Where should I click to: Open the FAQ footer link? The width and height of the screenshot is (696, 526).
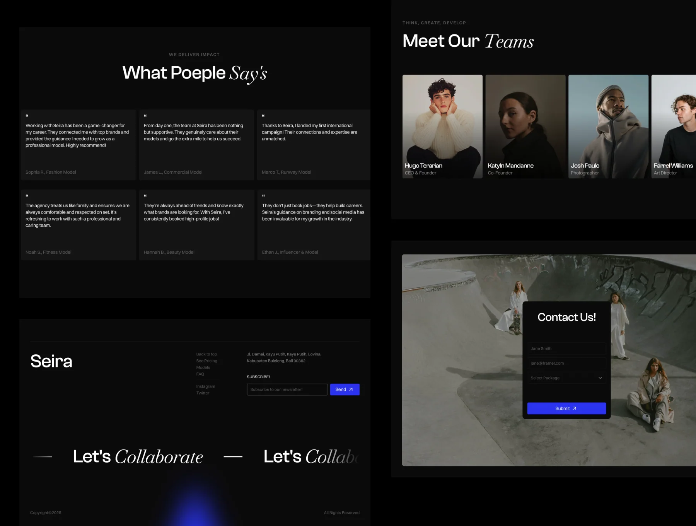200,374
